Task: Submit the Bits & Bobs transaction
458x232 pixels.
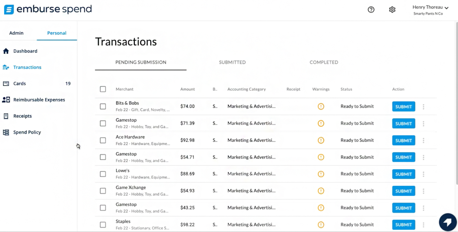Action: (404, 106)
